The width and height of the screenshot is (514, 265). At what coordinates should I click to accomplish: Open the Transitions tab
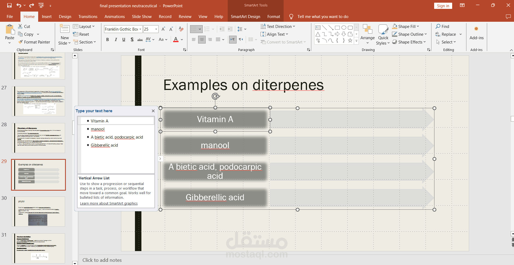[88, 17]
